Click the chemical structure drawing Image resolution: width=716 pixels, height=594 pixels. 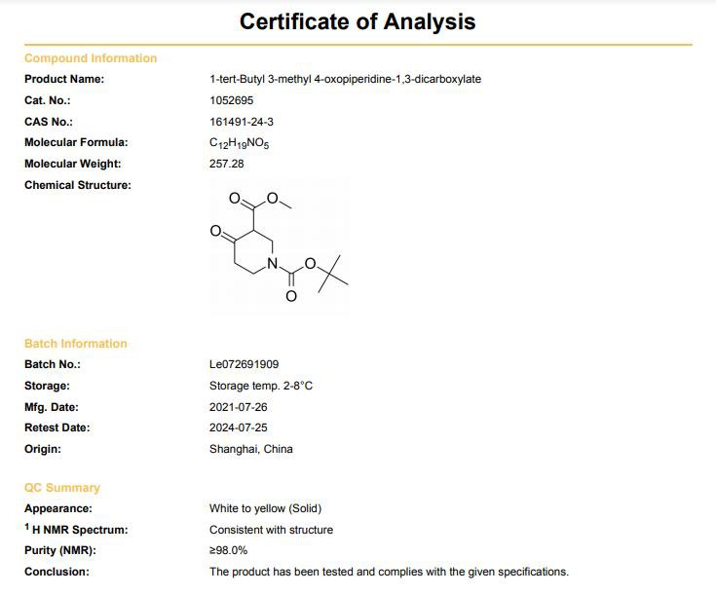pos(279,246)
